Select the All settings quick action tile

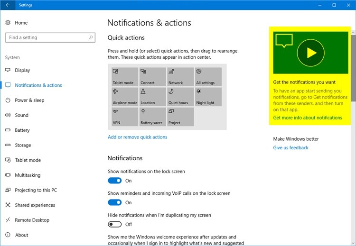click(208, 77)
